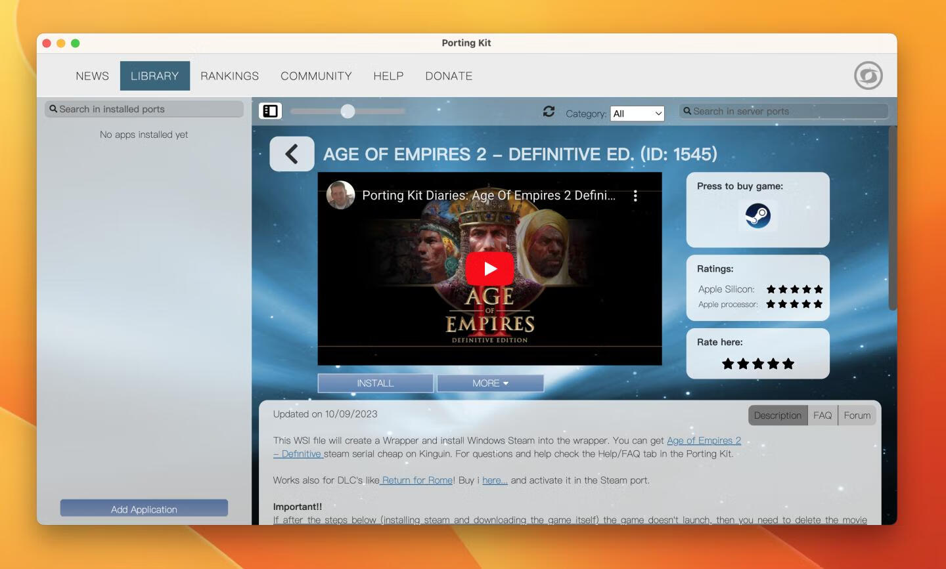This screenshot has height=569, width=946.
Task: Click 'Updated on 10/09/2023' text
Action: pyautogui.click(x=325, y=414)
